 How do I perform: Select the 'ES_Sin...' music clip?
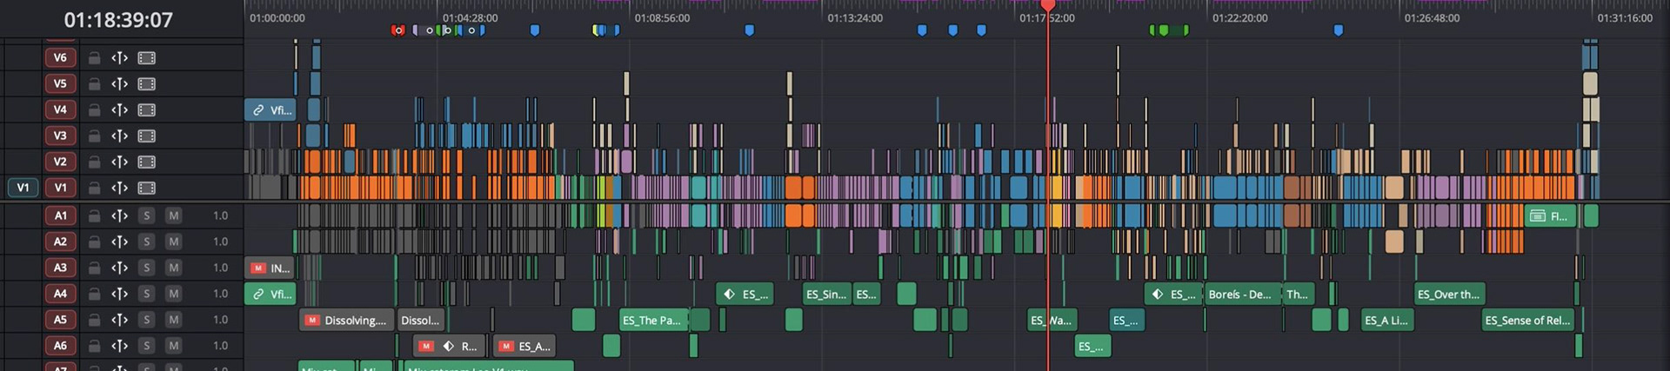point(826,295)
